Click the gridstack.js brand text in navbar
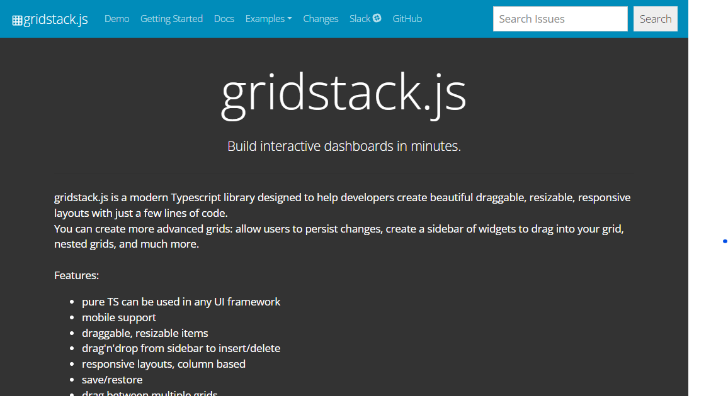Viewport: 728px width, 396px height. tap(55, 19)
